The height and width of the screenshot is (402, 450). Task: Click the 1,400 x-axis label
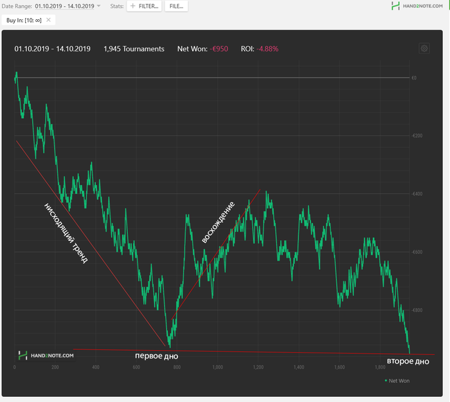tap(299, 367)
